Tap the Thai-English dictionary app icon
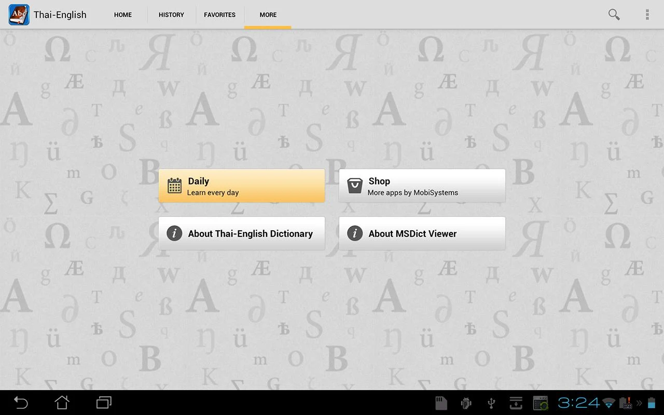664x415 pixels. 18,15
